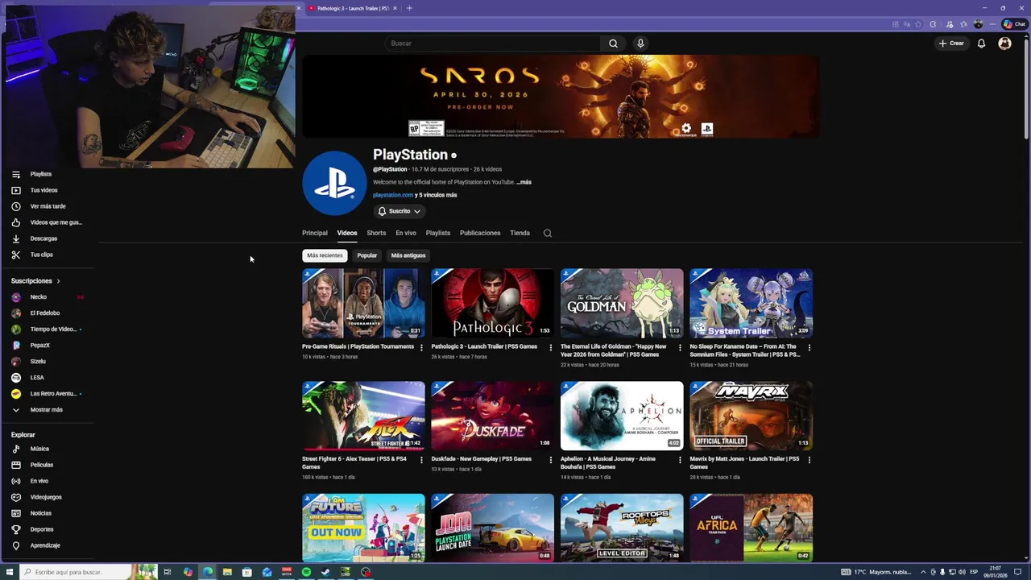The image size is (1031, 580).
Task: Open Street Fighter 6 Alex Teaser thumbnail
Action: 363,416
